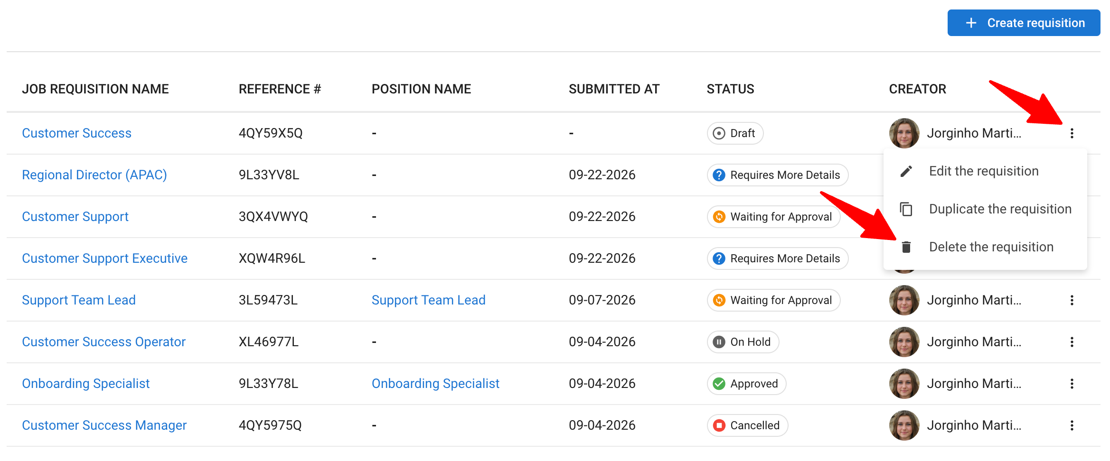Click the pause icon on On Hold

pyautogui.click(x=719, y=342)
